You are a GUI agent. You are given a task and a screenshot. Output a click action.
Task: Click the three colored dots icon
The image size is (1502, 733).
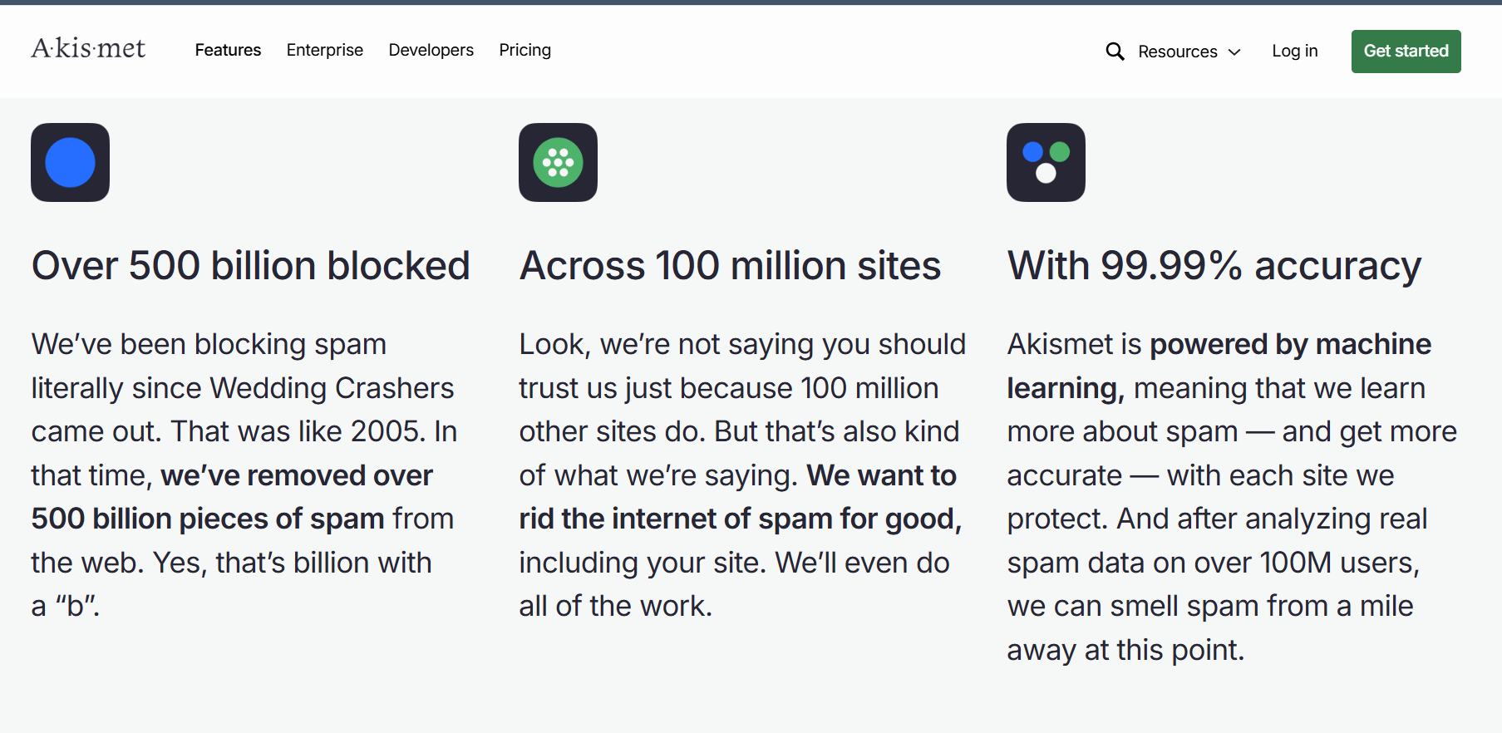[1046, 163]
